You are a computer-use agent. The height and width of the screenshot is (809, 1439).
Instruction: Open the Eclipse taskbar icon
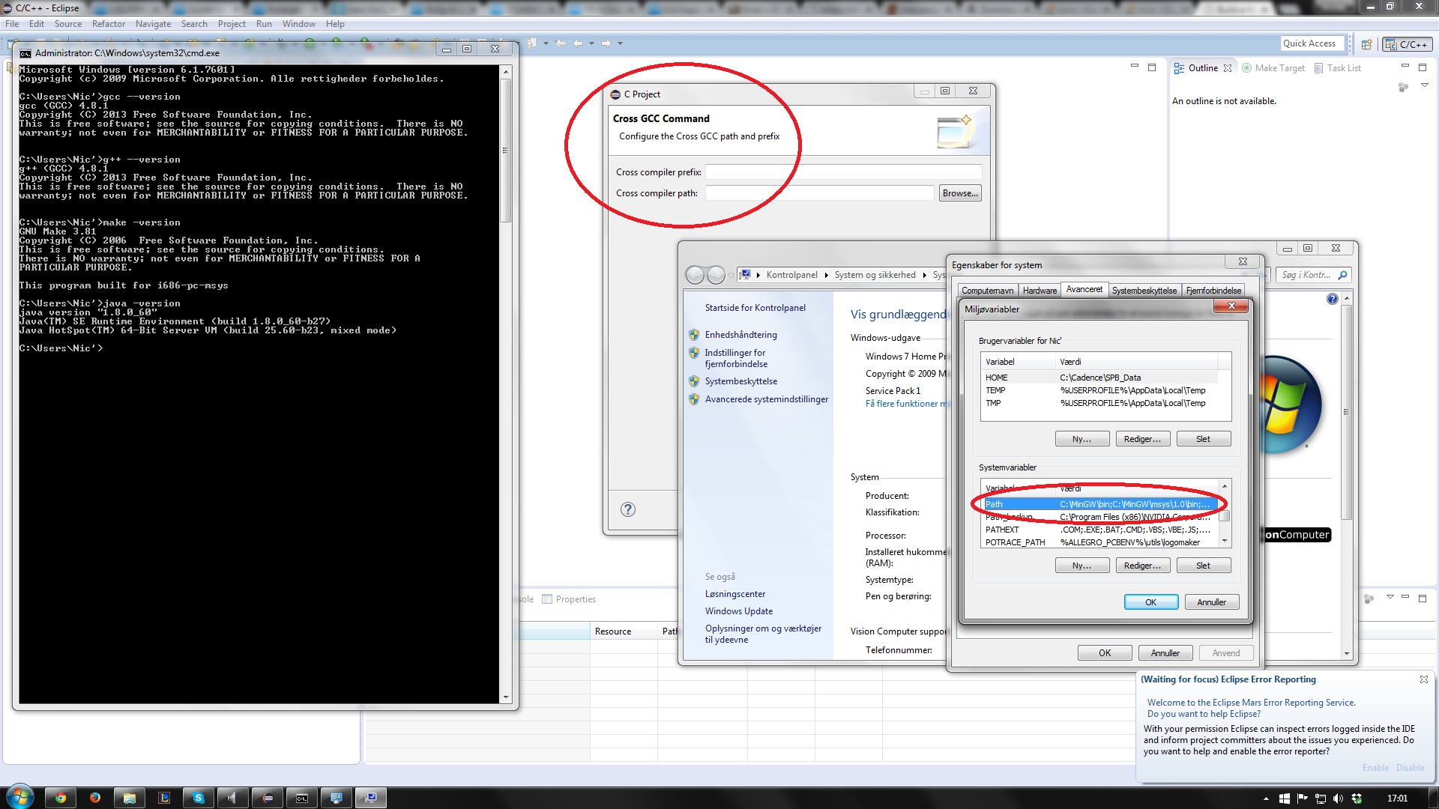[x=268, y=798]
